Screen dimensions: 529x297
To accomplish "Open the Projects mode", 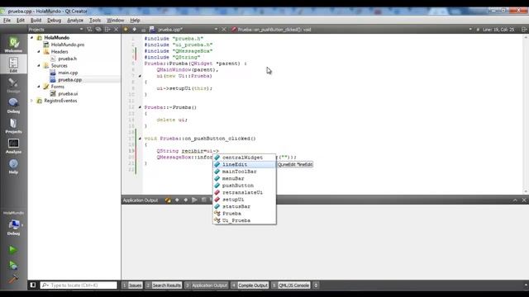I will pos(13,125).
